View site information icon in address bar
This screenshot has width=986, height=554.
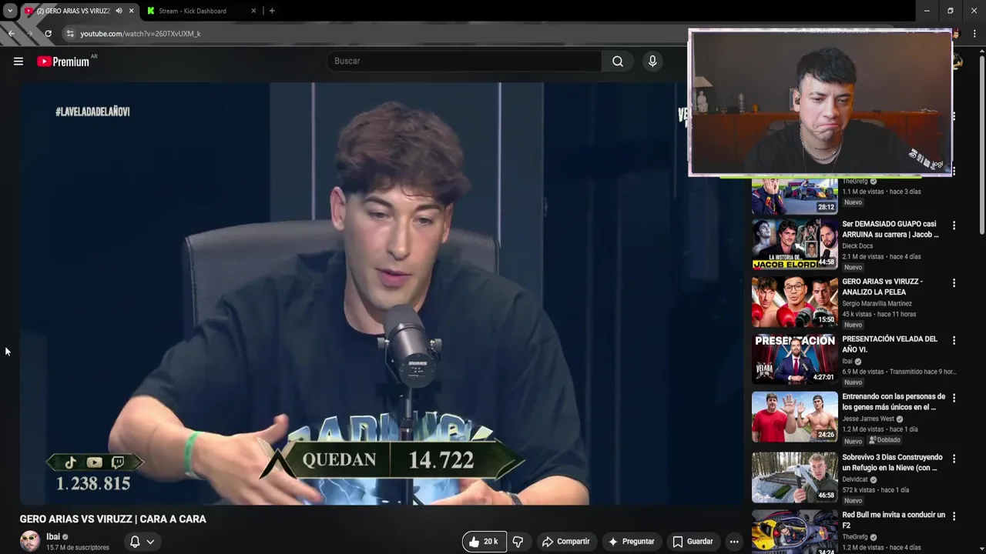coord(70,34)
